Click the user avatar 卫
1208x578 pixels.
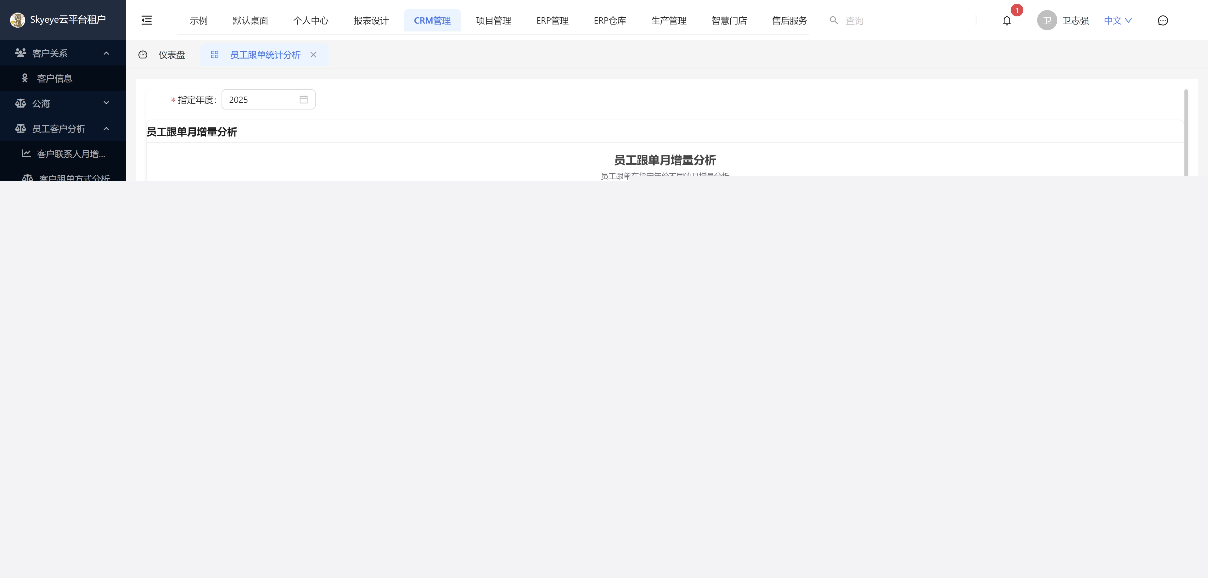point(1047,21)
